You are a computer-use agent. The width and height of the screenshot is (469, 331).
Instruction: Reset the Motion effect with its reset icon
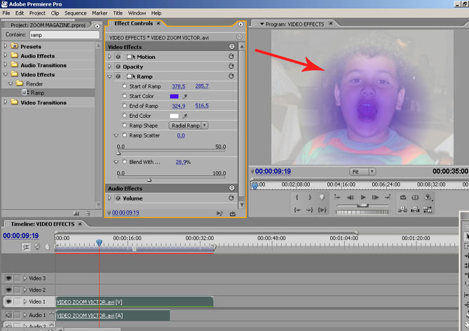(x=231, y=57)
